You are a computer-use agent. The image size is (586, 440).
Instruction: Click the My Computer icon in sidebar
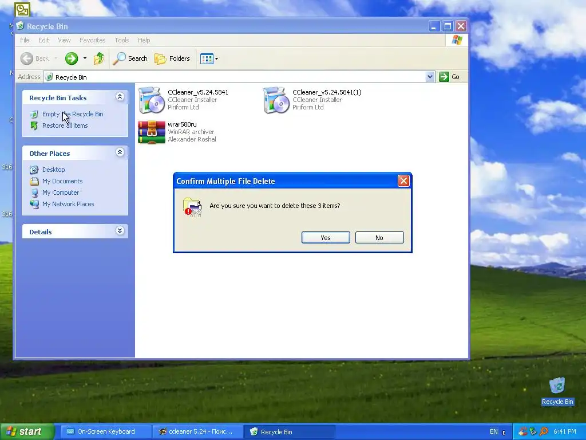click(34, 192)
